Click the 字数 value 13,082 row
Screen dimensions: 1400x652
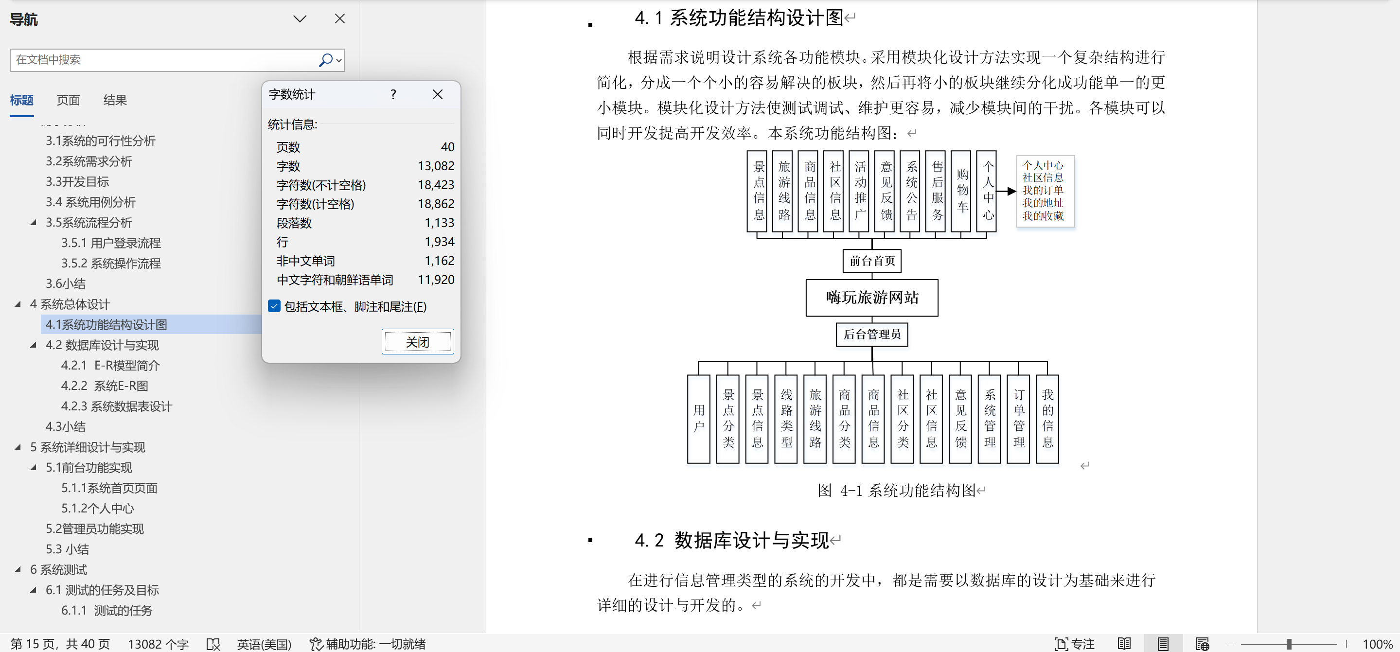[365, 166]
